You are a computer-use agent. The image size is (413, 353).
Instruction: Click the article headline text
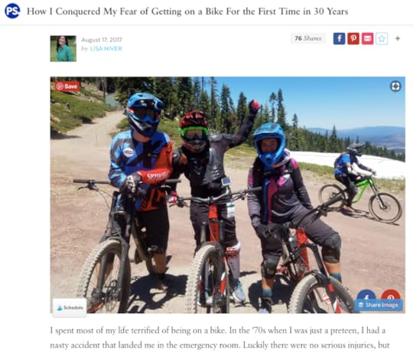tap(187, 11)
